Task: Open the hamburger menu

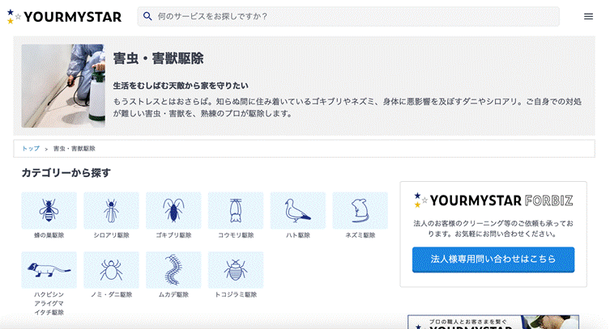Action: pos(588,16)
